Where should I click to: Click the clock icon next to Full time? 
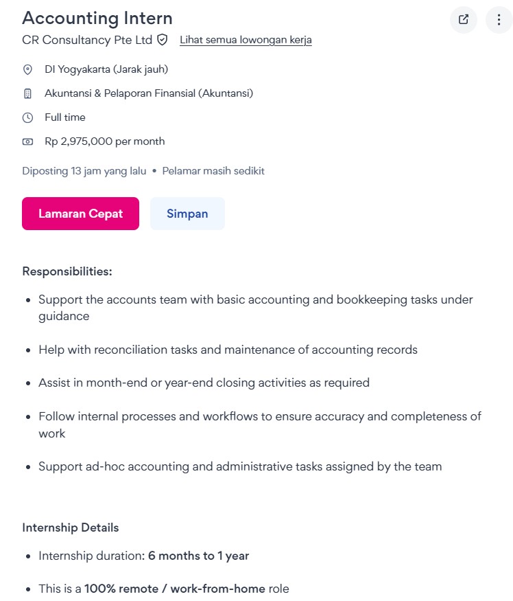(28, 117)
